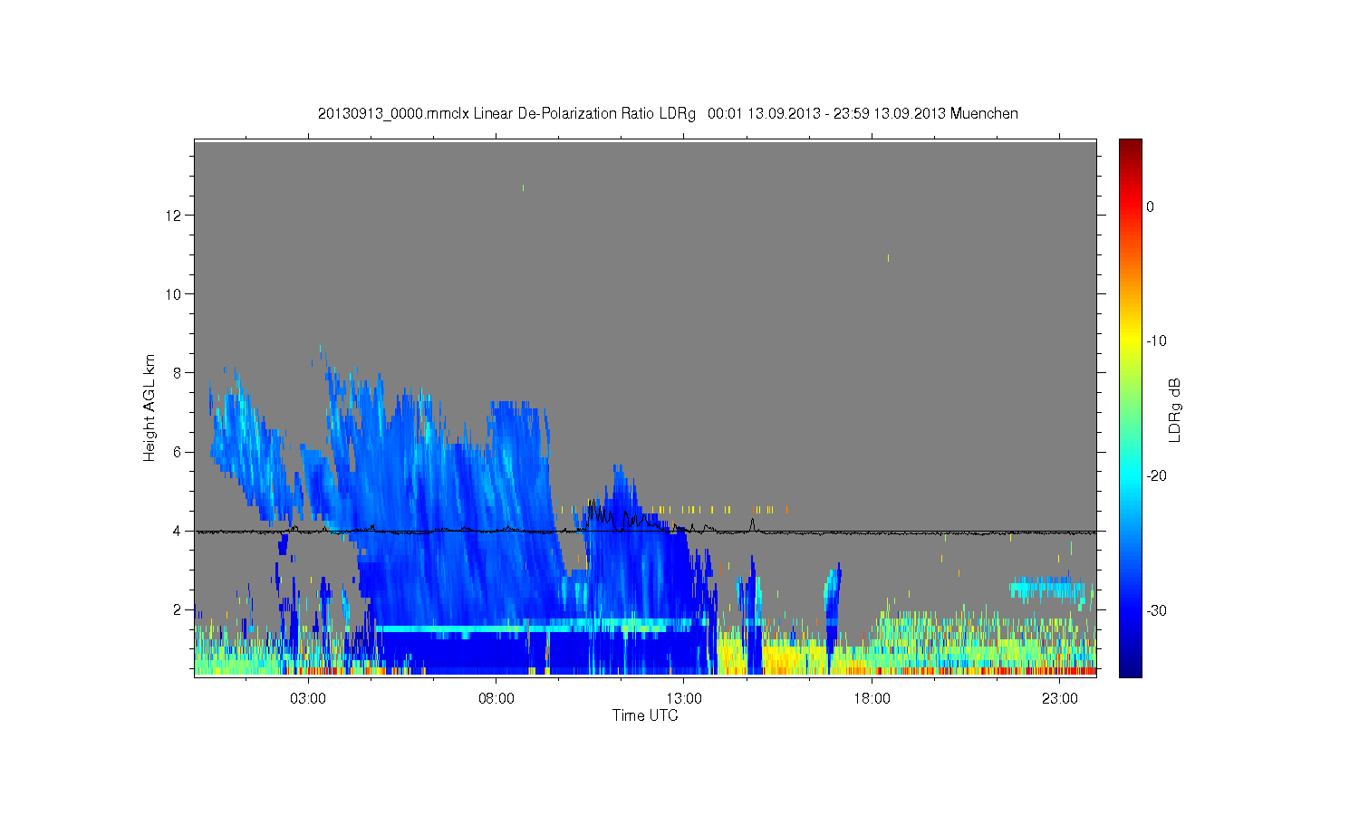This screenshot has width=1359, height=815.
Task: Click the 18:00 time axis label
Action: (x=872, y=699)
